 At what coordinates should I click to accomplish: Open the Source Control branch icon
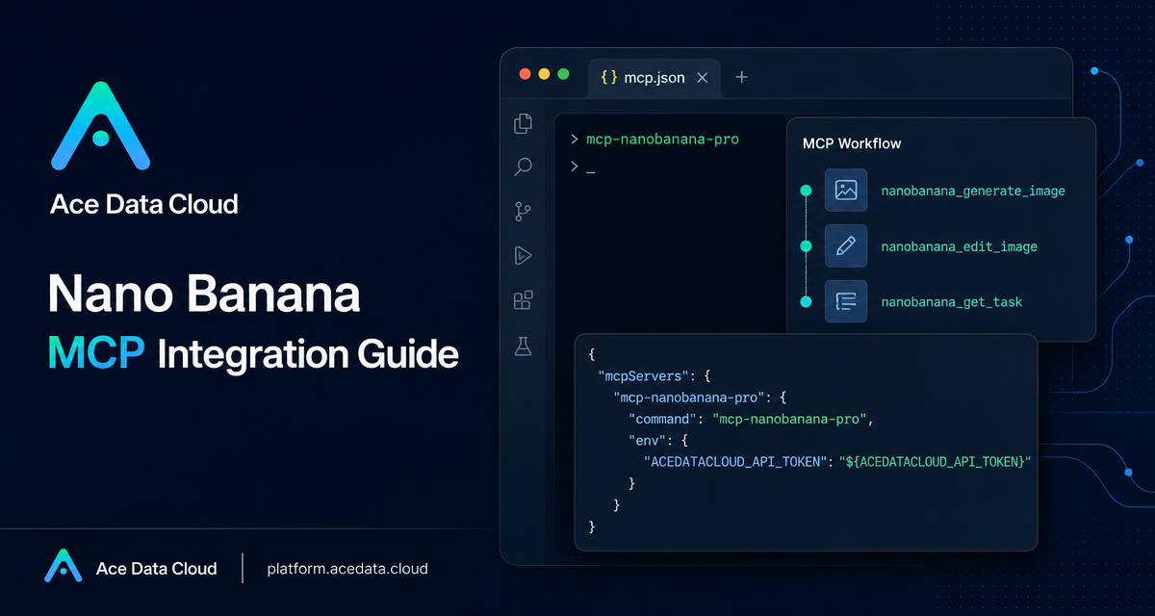click(x=523, y=212)
